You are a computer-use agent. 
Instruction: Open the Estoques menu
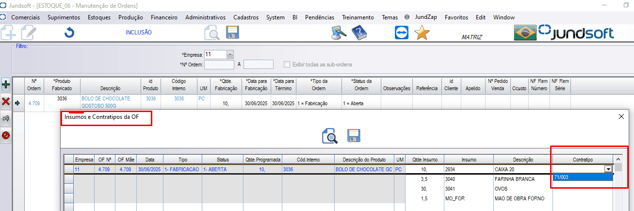point(99,17)
